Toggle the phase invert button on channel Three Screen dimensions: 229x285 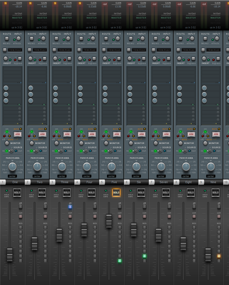(x=70, y=207)
